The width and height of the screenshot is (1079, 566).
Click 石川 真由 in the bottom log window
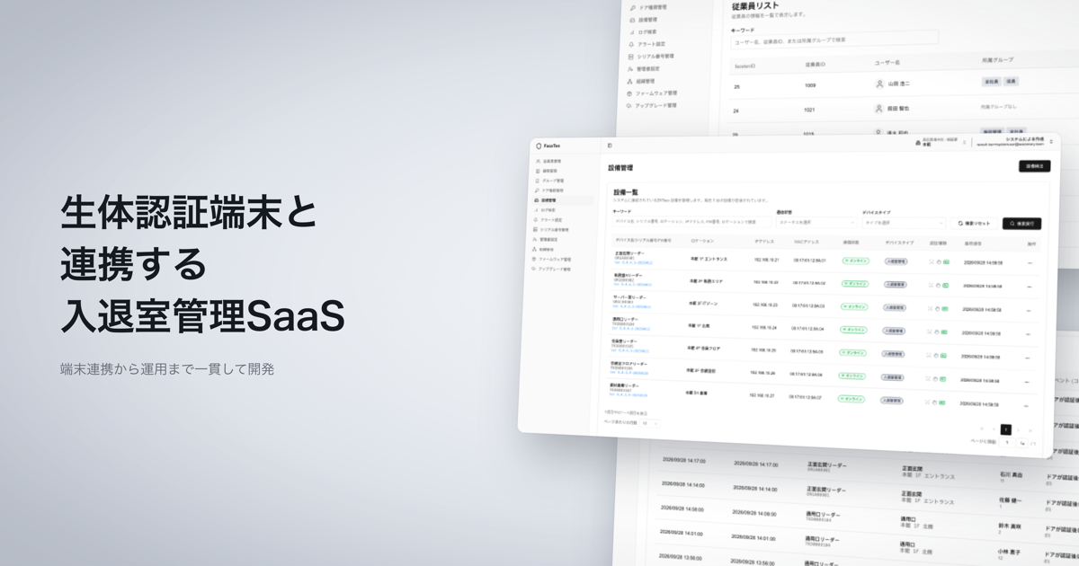[x=1011, y=474]
